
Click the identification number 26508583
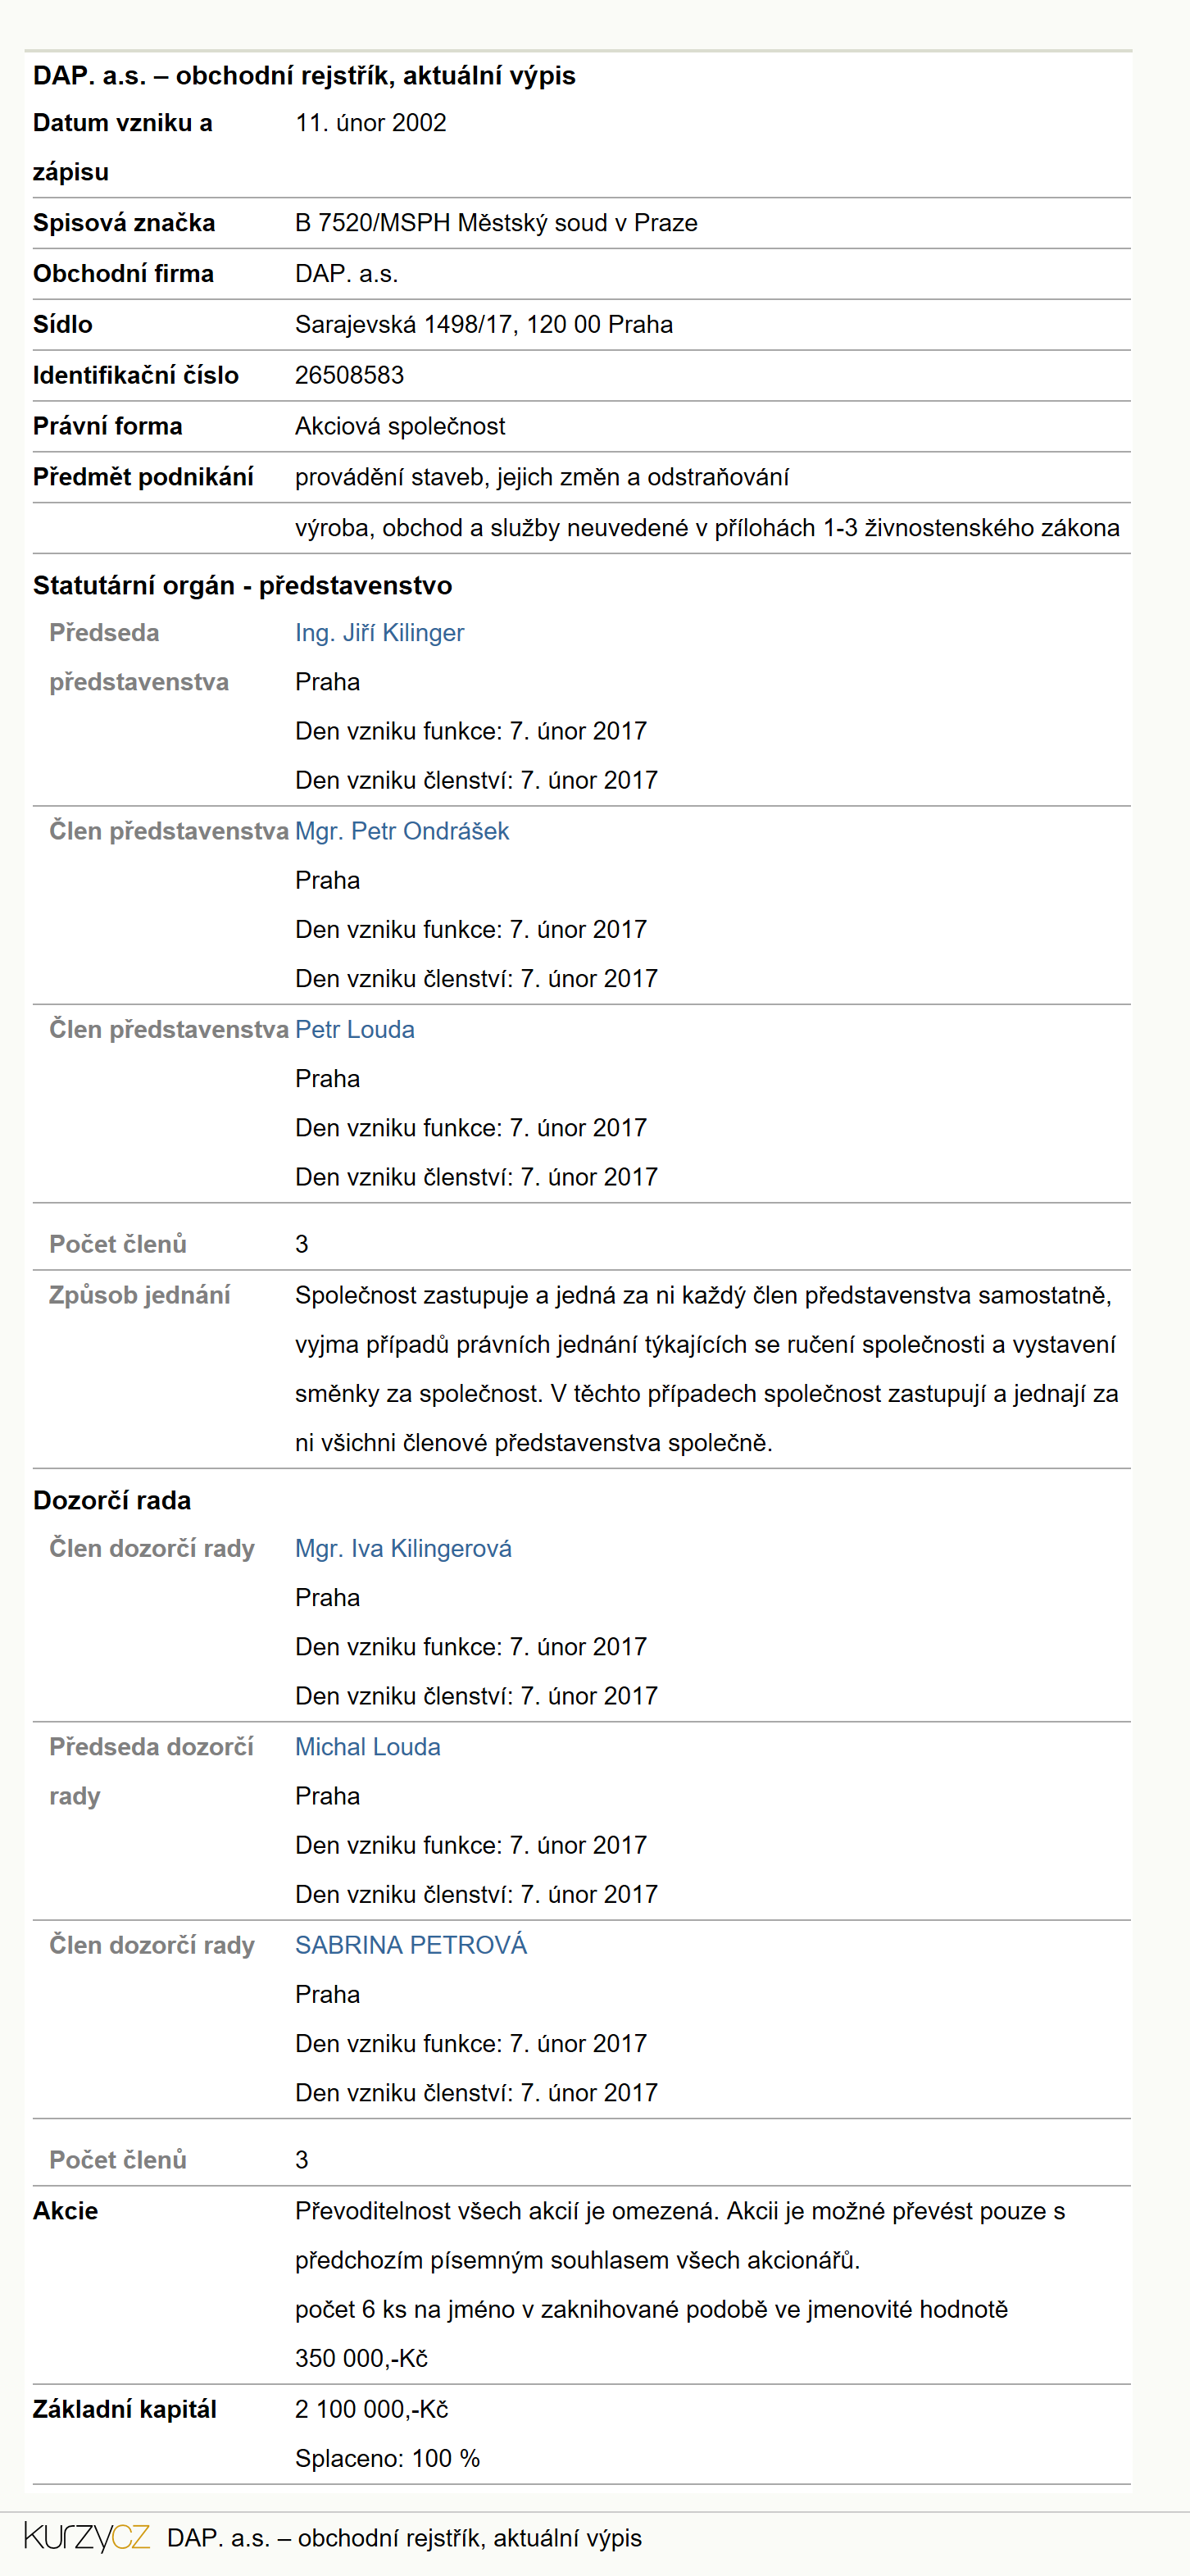coord(349,375)
